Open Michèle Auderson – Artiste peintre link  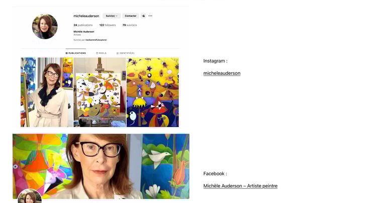click(x=240, y=186)
